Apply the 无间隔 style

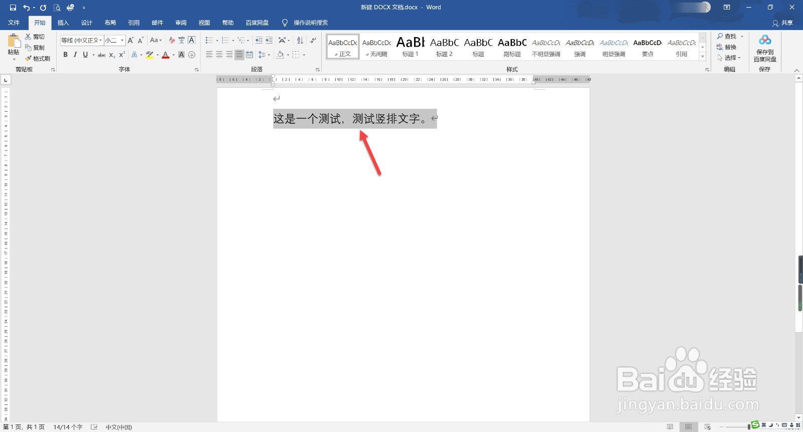[x=376, y=47]
